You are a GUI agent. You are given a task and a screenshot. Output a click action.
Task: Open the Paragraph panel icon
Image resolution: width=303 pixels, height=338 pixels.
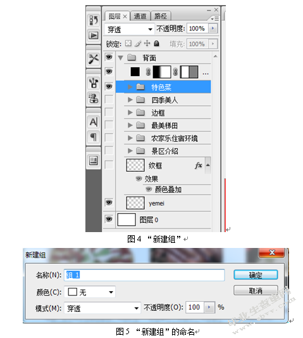94,137
